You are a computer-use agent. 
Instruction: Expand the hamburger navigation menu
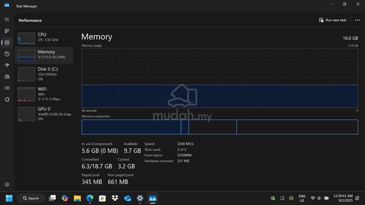point(7,19)
